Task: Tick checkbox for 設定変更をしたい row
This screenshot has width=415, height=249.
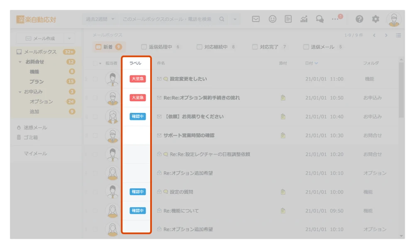Action: click(x=95, y=79)
